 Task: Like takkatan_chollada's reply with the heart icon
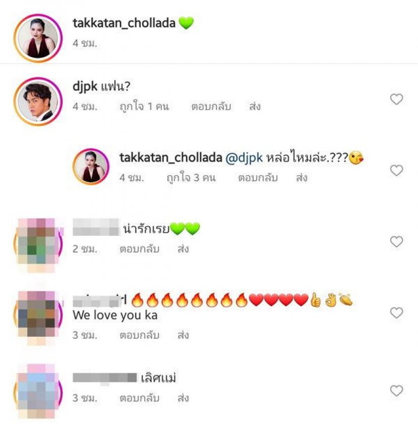(397, 170)
